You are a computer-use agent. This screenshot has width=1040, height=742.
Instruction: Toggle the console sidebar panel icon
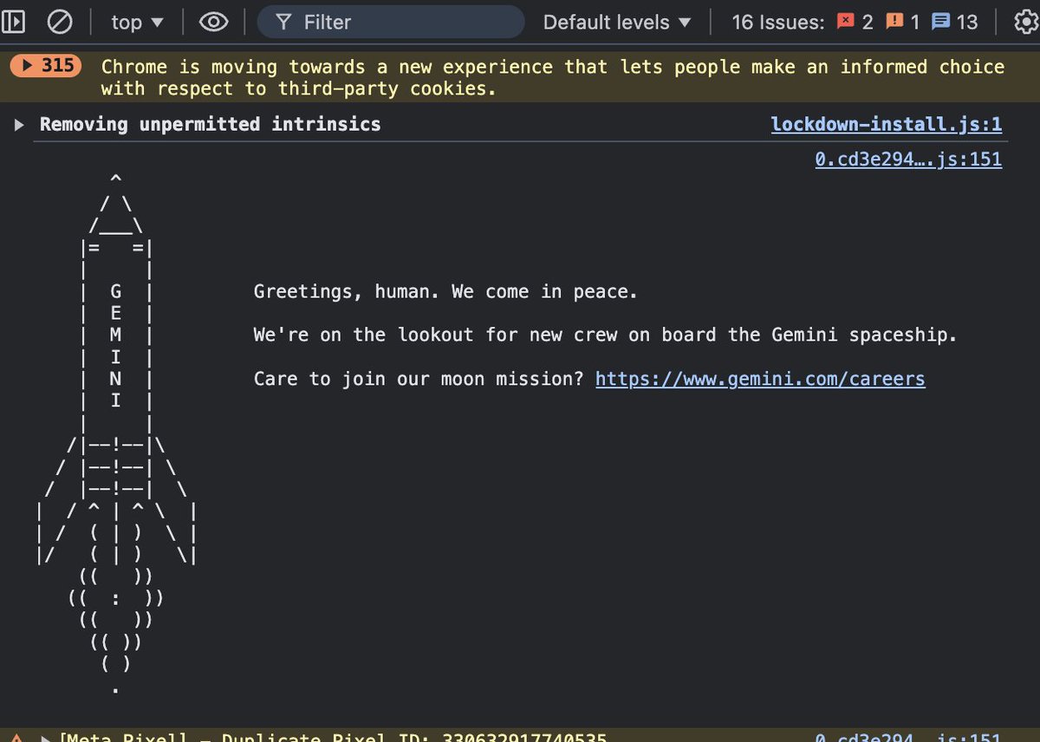click(x=12, y=22)
